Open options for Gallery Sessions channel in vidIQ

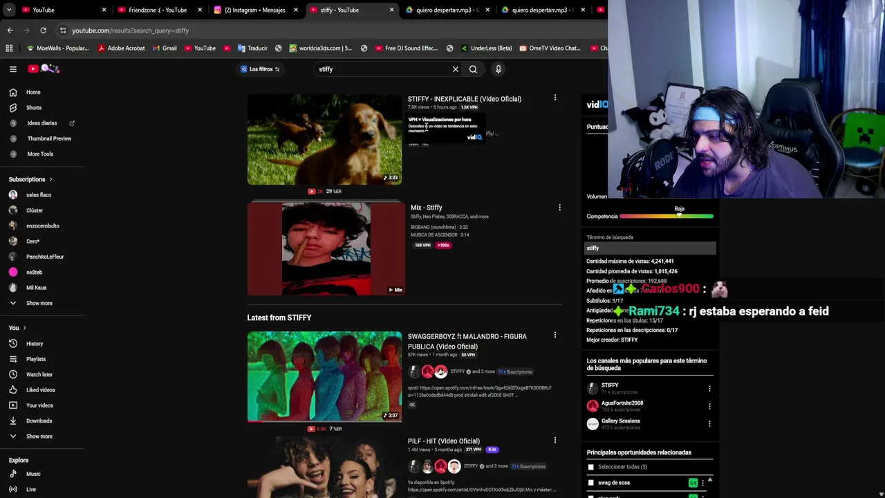(x=709, y=425)
